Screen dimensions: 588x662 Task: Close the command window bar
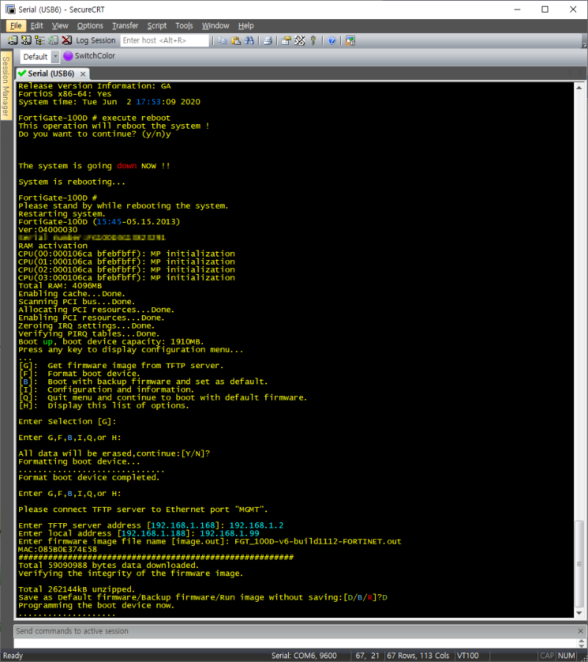pos(581,630)
